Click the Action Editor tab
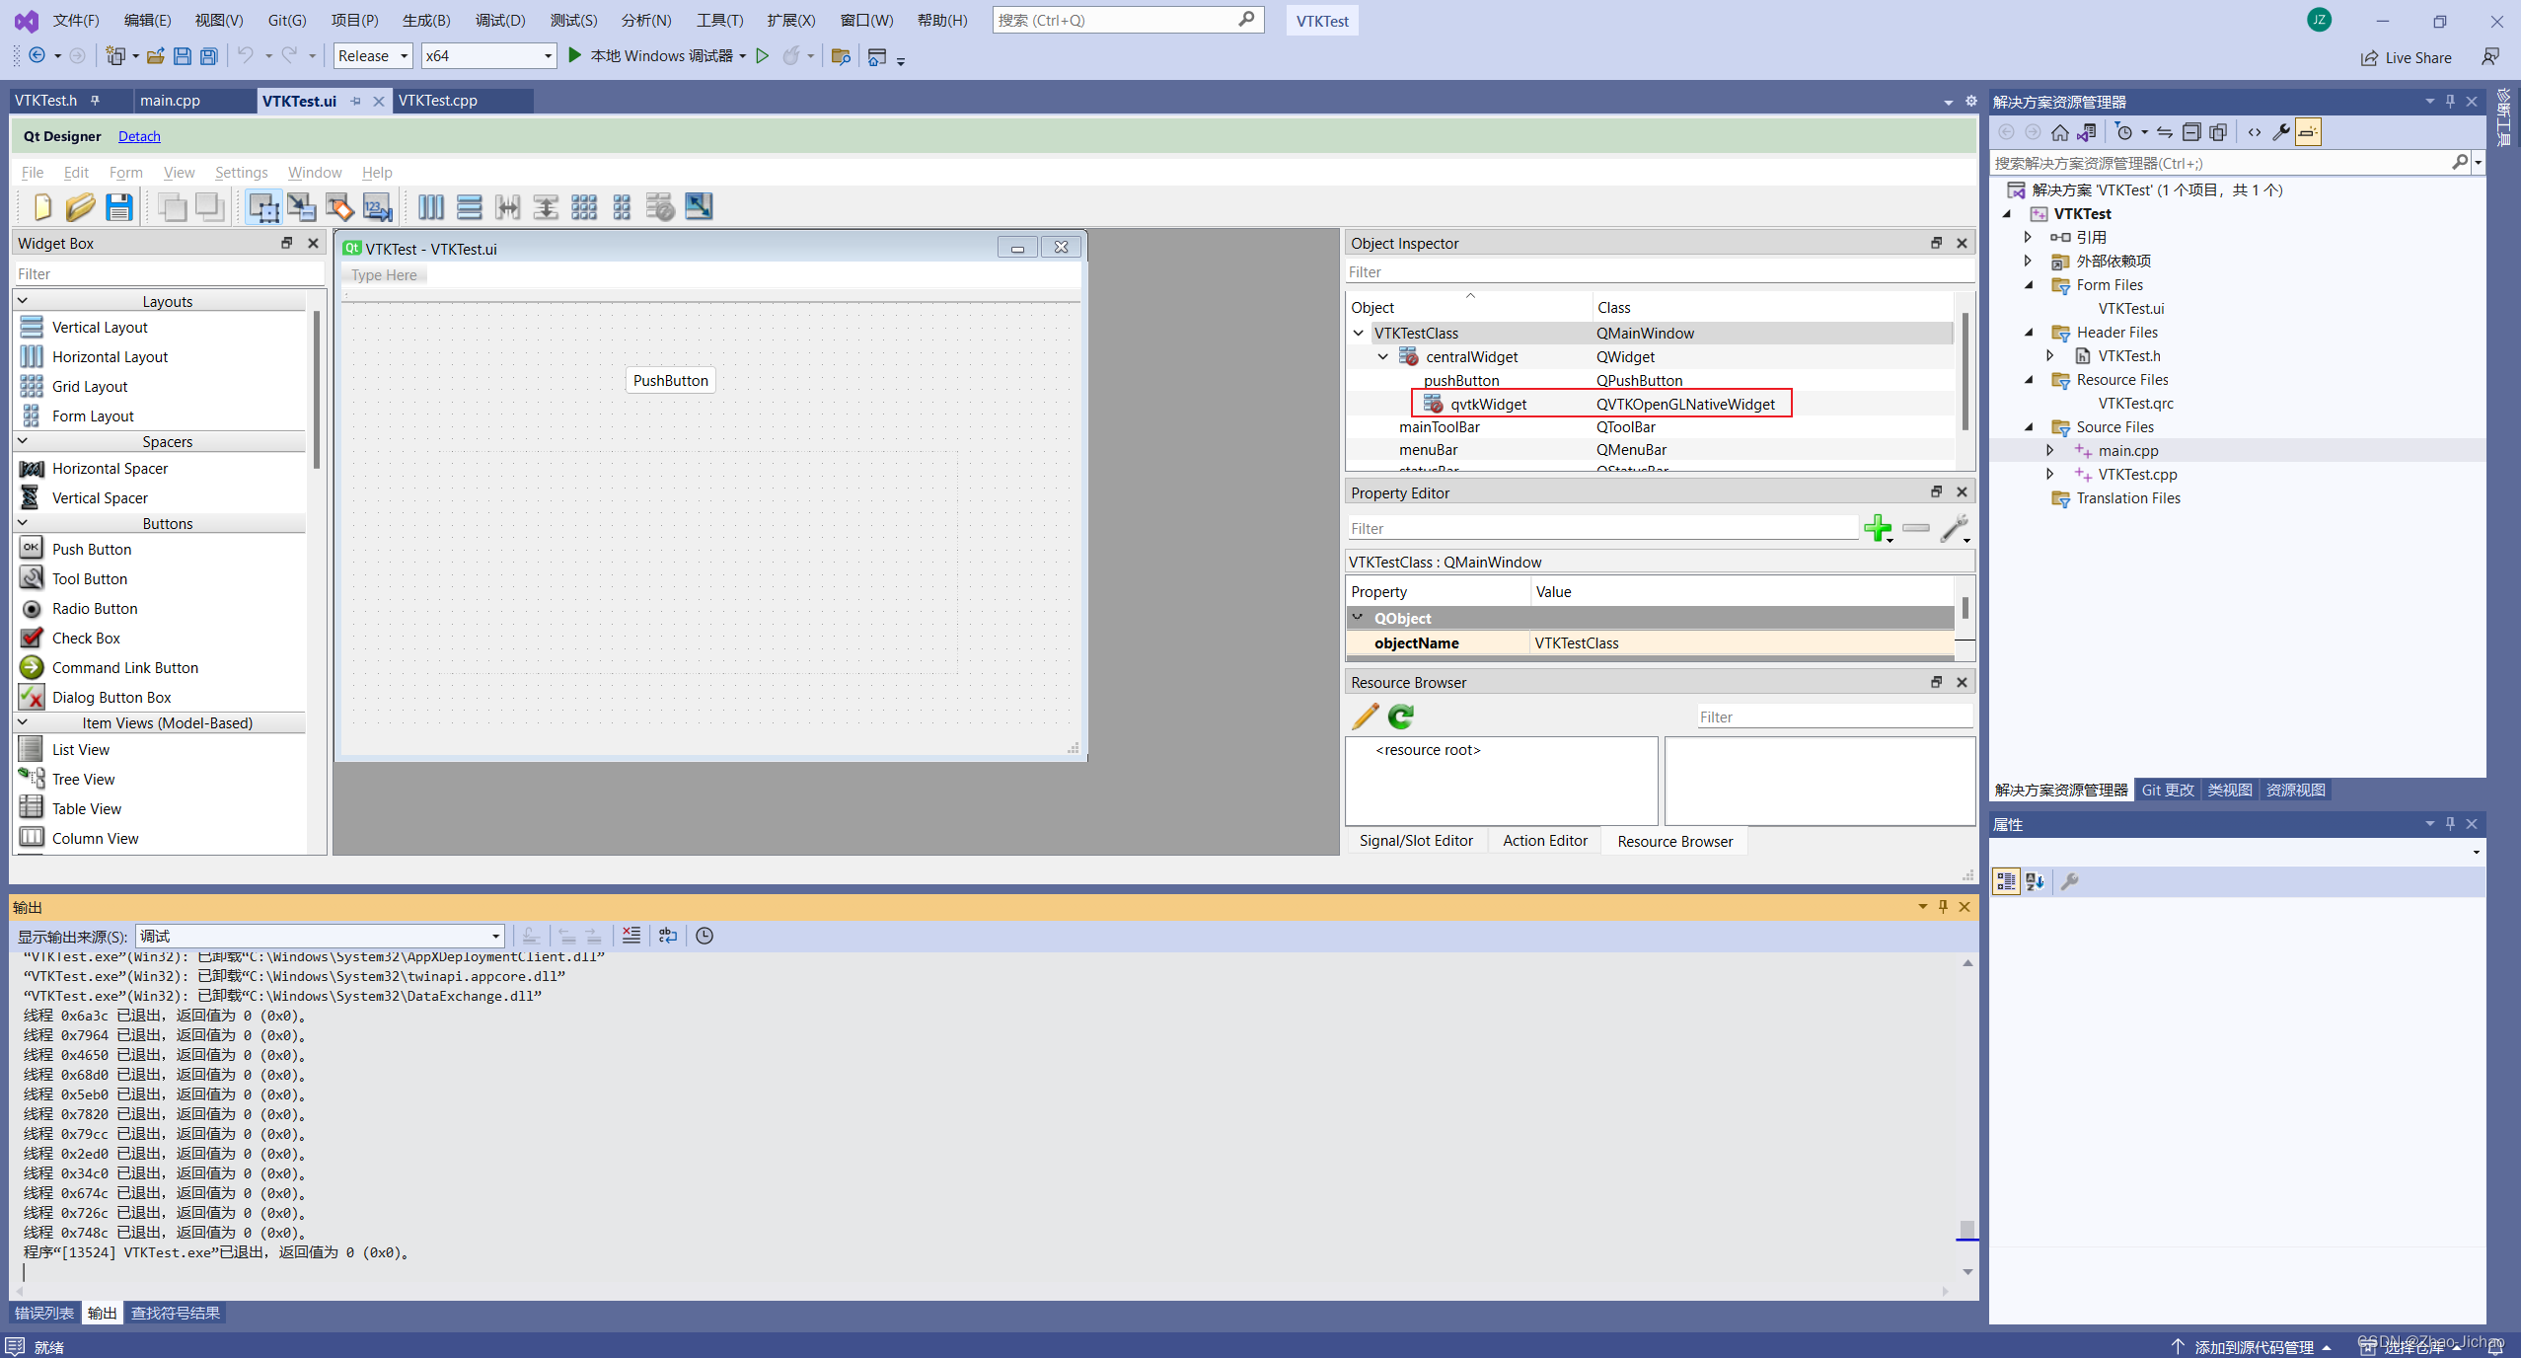This screenshot has height=1358, width=2521. (1543, 841)
